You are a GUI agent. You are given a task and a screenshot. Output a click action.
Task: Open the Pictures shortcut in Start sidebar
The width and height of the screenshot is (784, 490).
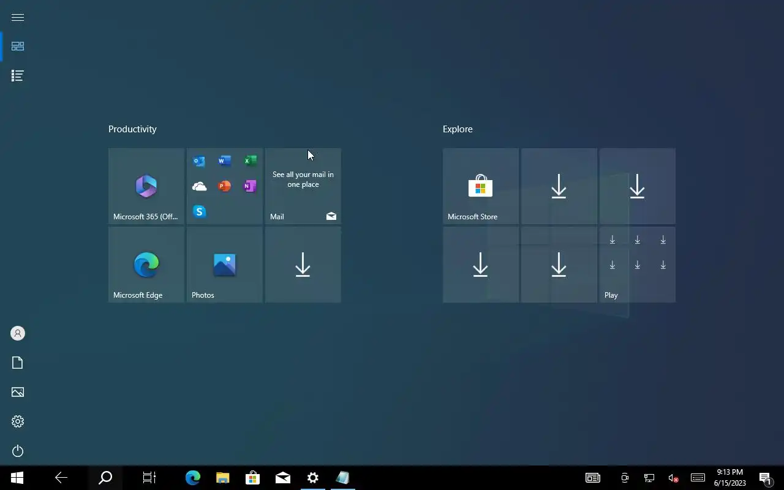point(18,392)
